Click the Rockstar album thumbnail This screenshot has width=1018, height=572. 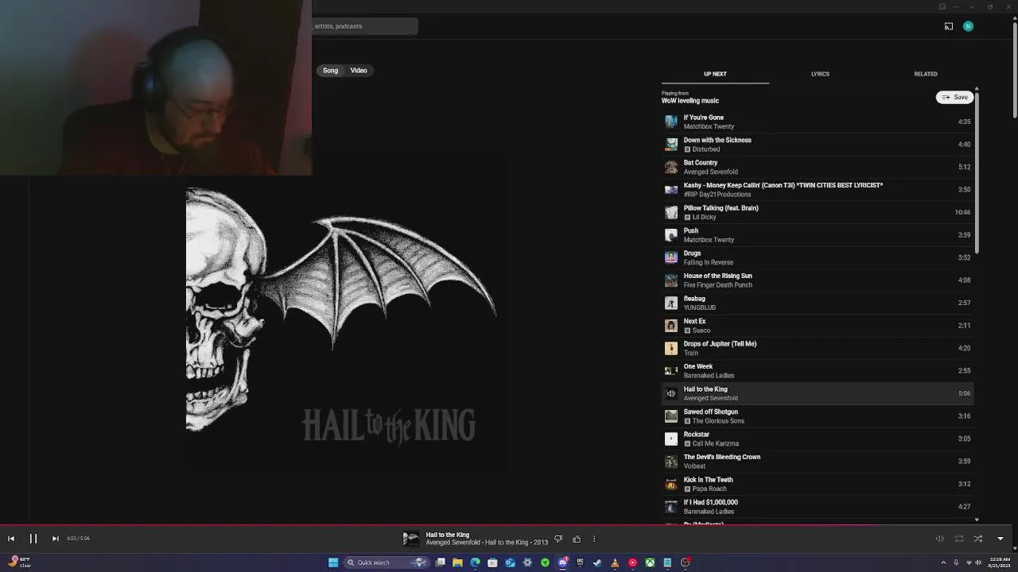671,439
